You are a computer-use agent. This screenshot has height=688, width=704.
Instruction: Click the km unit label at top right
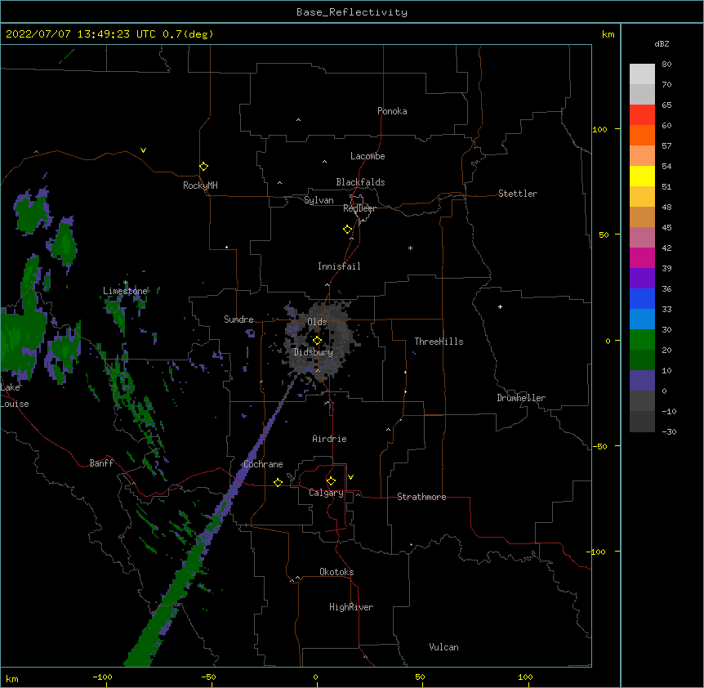(x=608, y=34)
